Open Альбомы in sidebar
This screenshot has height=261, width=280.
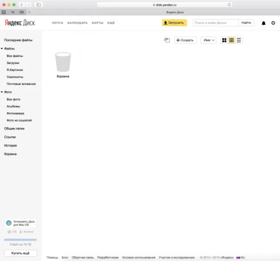tap(13, 106)
